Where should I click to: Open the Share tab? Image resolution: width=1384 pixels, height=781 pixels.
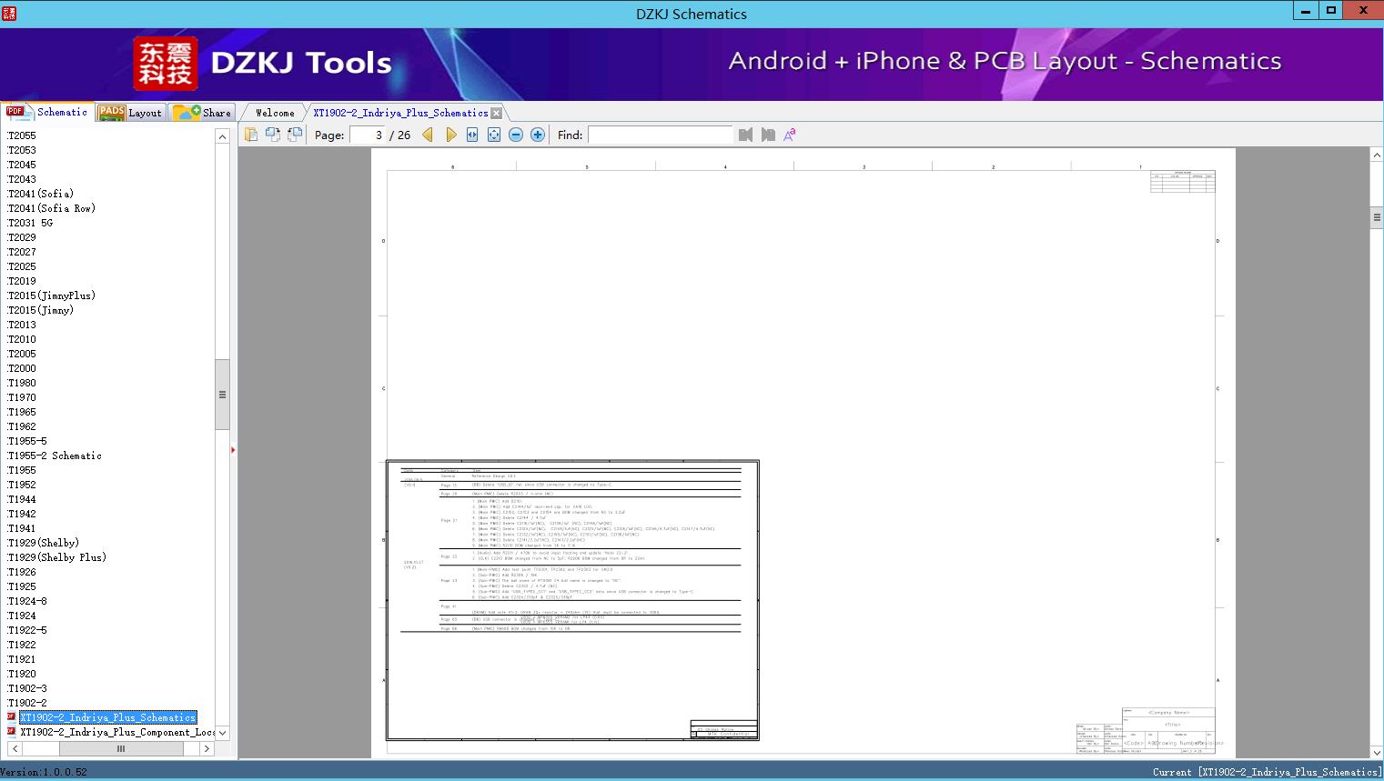pos(202,112)
